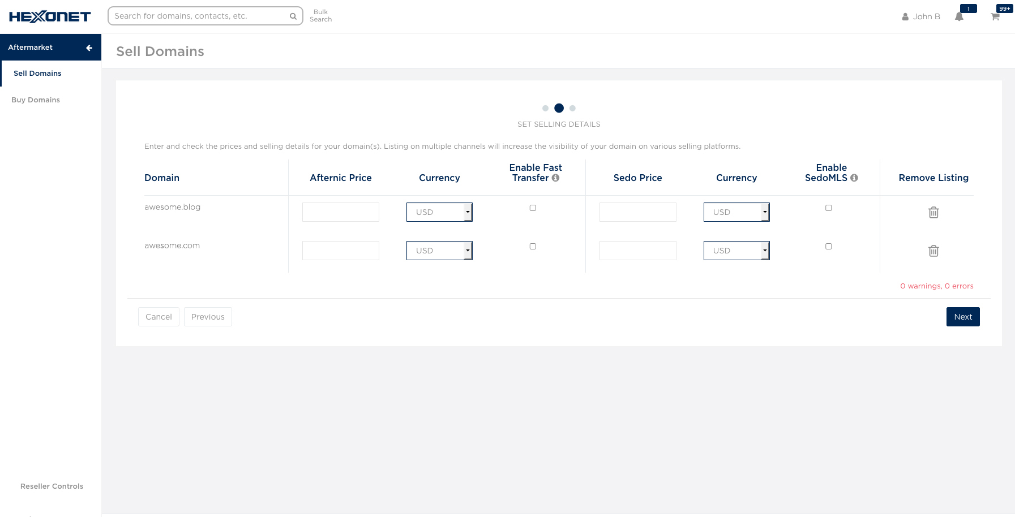Open Sedo currency dropdown for awesome.blog
The image size is (1015, 517).
(x=736, y=212)
